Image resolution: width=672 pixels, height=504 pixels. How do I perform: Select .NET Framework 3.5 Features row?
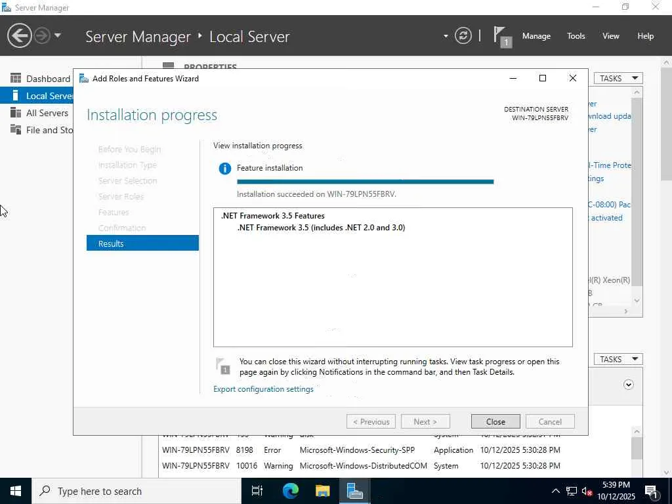(x=272, y=216)
